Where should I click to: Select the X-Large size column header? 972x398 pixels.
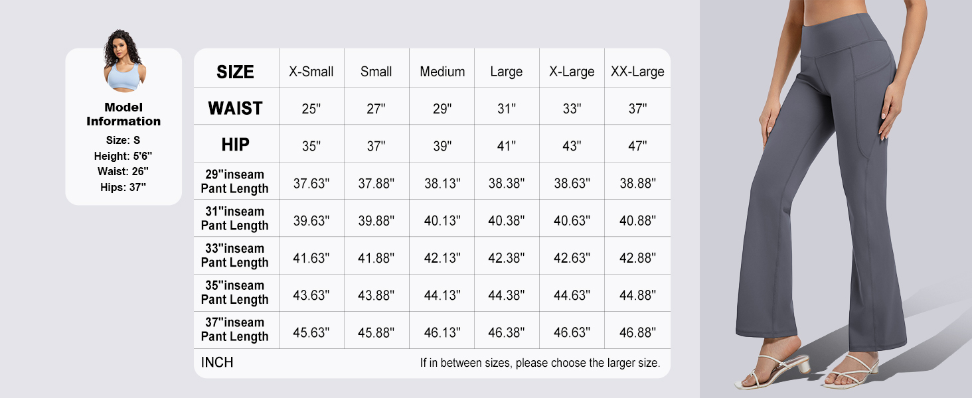(572, 72)
